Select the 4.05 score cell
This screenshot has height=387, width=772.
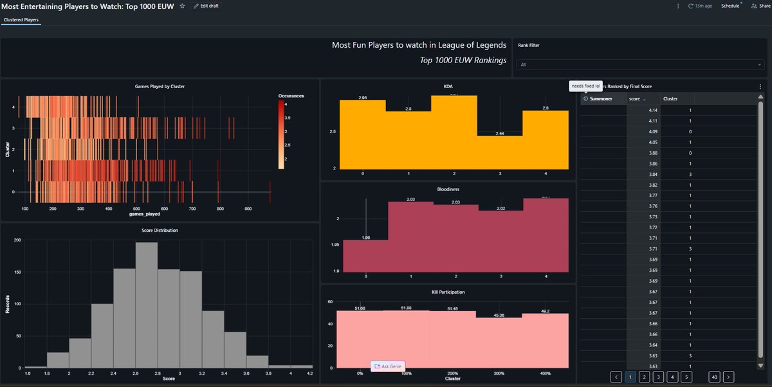click(x=644, y=142)
